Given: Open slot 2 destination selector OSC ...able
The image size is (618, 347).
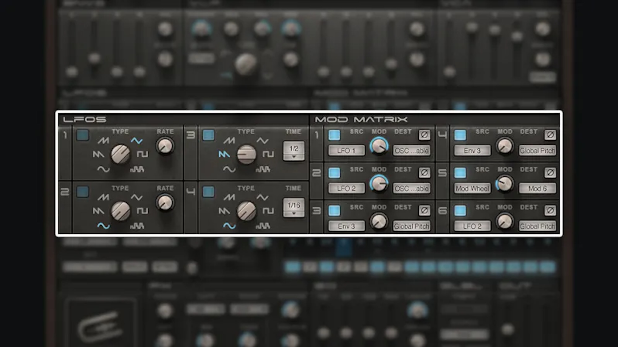Looking at the screenshot, I should tap(412, 188).
